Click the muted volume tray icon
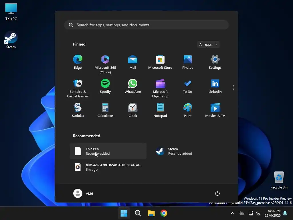The height and width of the screenshot is (220, 293). pyautogui.click(x=258, y=213)
